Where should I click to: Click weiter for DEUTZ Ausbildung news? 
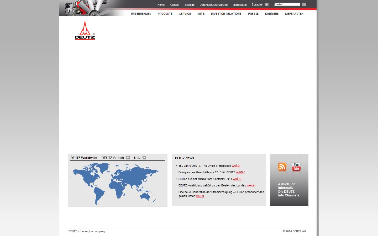251,185
